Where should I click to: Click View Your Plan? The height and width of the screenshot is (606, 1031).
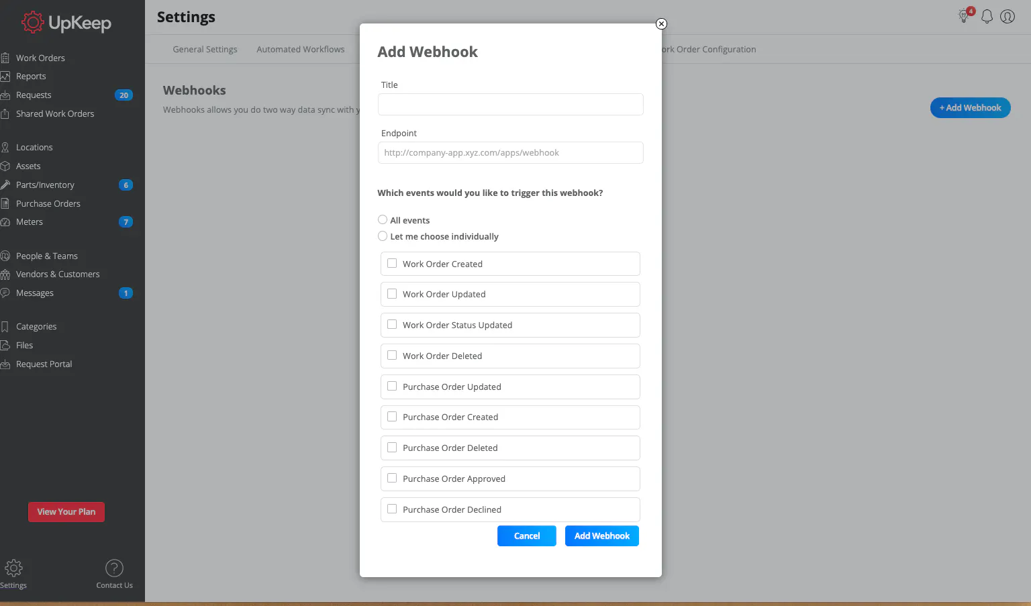(x=66, y=511)
